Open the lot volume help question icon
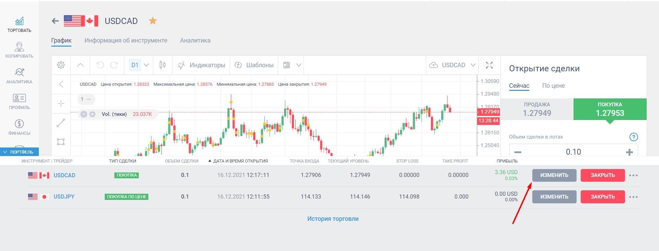This screenshot has width=659, height=251. [x=633, y=137]
